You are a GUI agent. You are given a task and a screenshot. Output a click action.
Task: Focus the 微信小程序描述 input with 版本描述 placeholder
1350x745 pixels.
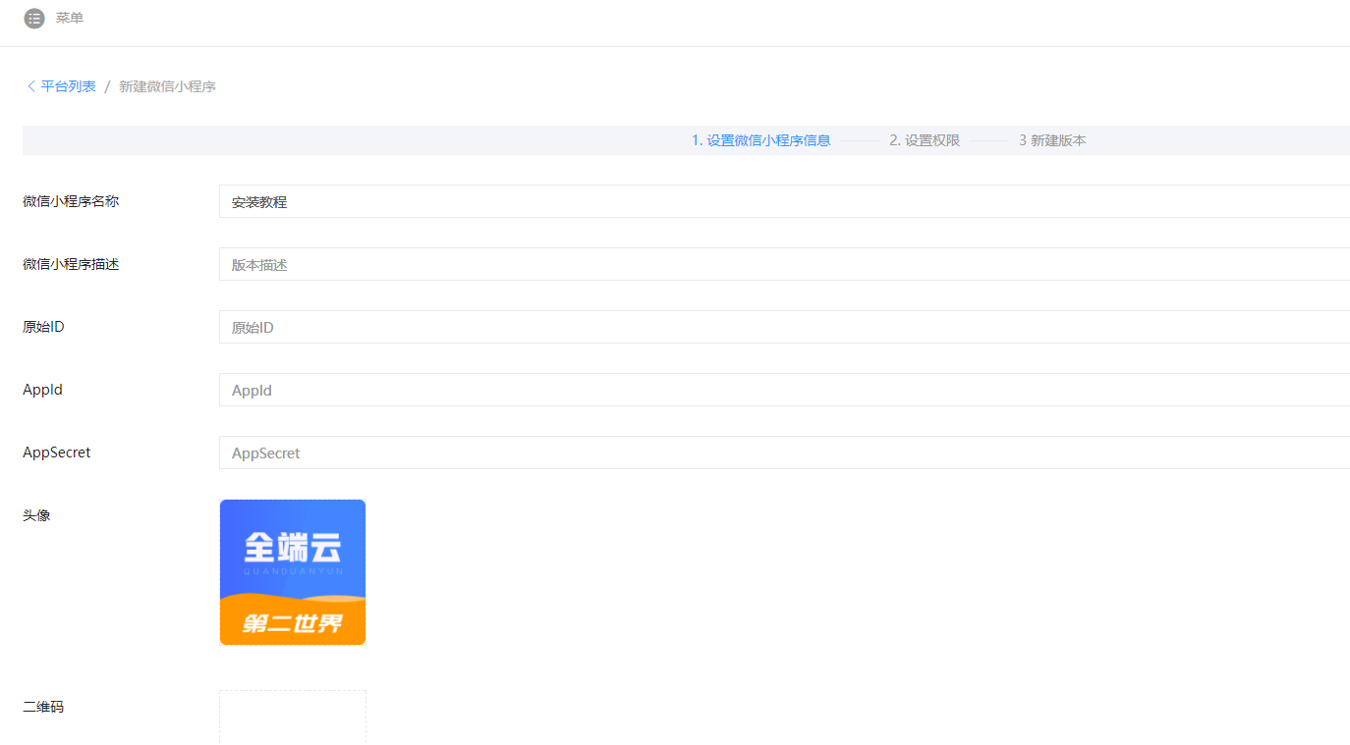(x=784, y=264)
